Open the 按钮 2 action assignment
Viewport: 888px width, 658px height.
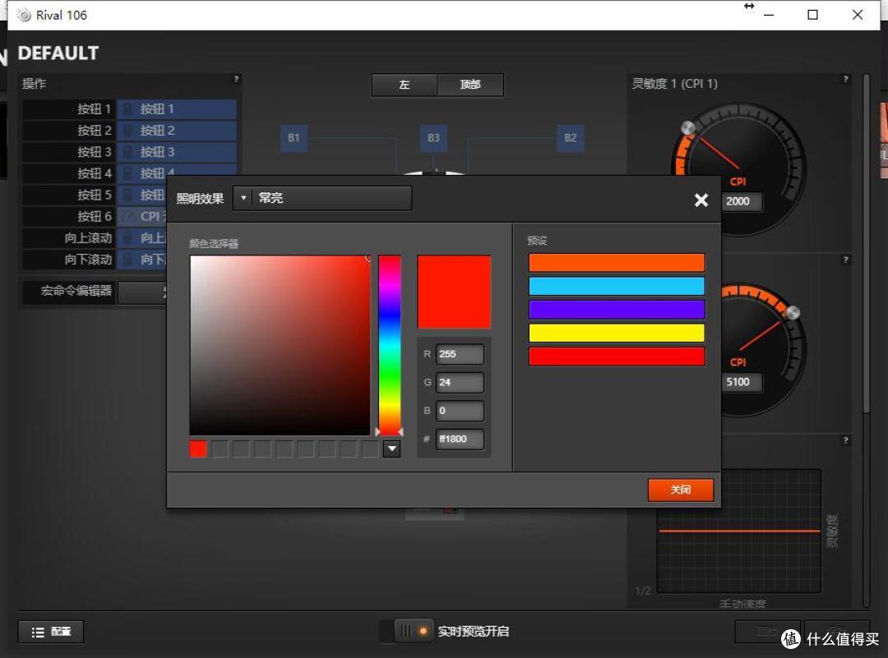click(x=177, y=131)
